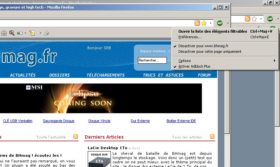This screenshot has height=167, width=280.
Task: Click the 'Derniers Articles' heading
Action: [104, 137]
